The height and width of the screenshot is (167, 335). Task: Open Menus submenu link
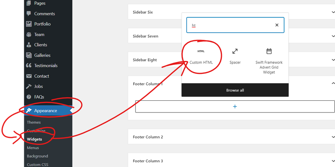tap(33, 148)
